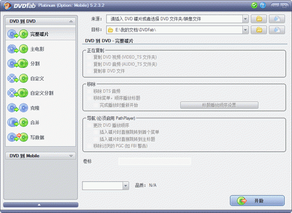
Task: Select the 分割 split mode icon
Action: tap(18, 64)
